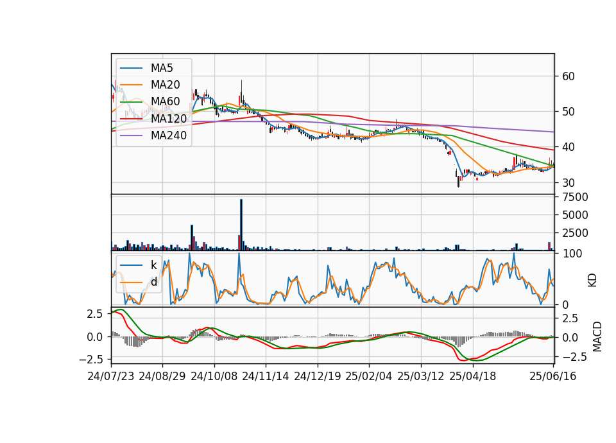Click the left MACD axis label 0.0
The width and height of the screenshot is (616, 443).
(95, 337)
